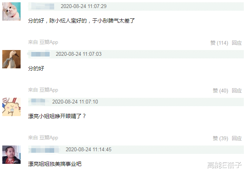245x173 pixels.
Task: Open blurred username of the 11:07:03 comment
Action: (40, 54)
